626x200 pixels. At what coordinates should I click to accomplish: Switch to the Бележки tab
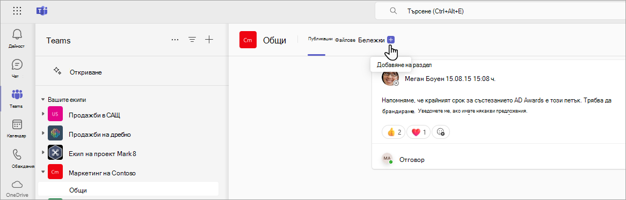click(x=372, y=40)
